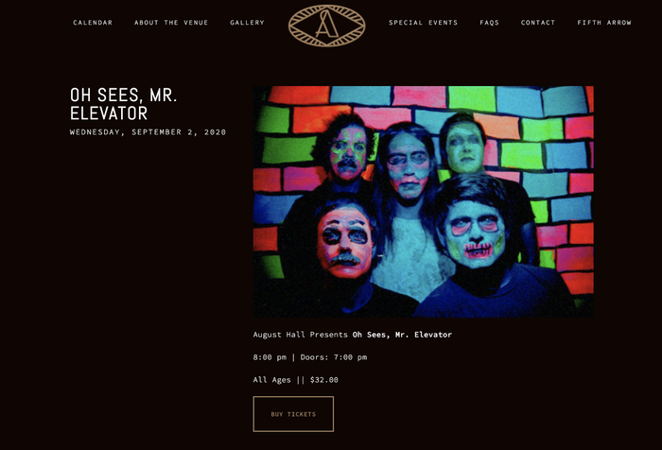Screen dimensions: 662x450
Task: Select the Contact nav link
Action: tap(538, 23)
